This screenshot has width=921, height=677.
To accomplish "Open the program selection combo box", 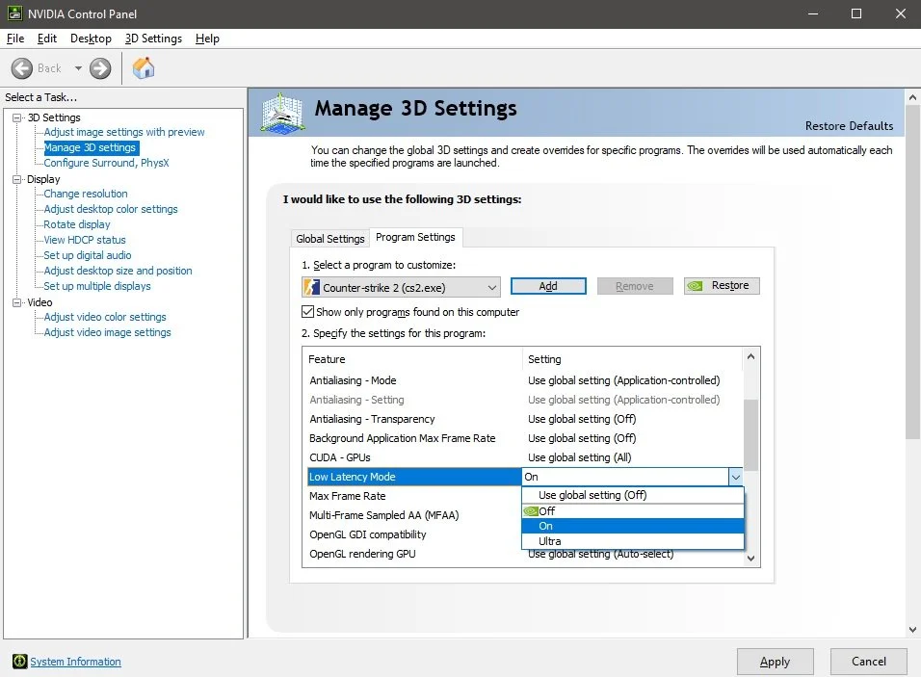I will [x=492, y=286].
